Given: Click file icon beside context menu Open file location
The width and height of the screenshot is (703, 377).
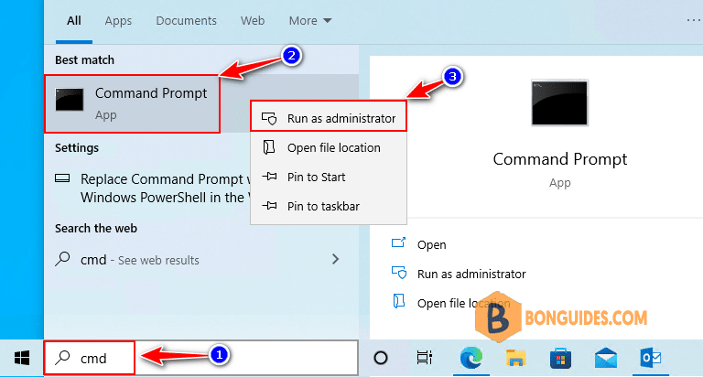Looking at the screenshot, I should [x=268, y=147].
